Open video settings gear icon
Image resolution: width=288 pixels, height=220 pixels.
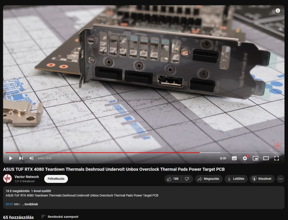(x=245, y=158)
